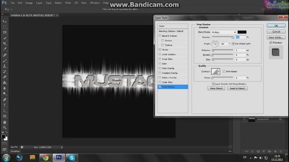This screenshot has height=162, width=289.
Task: Click OK in Layer Style dialog
Action: (276, 26)
